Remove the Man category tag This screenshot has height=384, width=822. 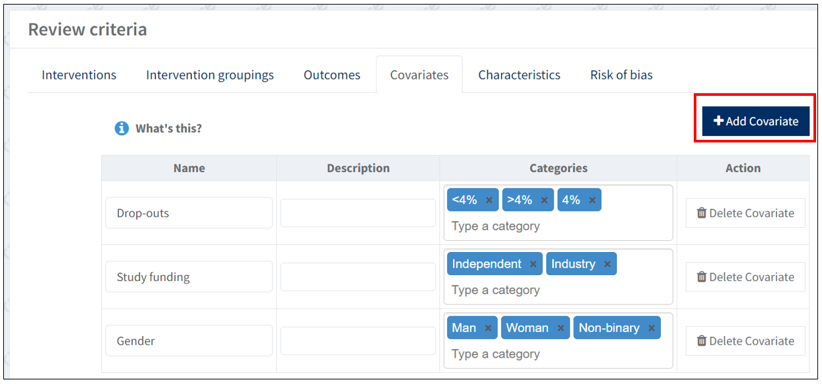click(488, 328)
